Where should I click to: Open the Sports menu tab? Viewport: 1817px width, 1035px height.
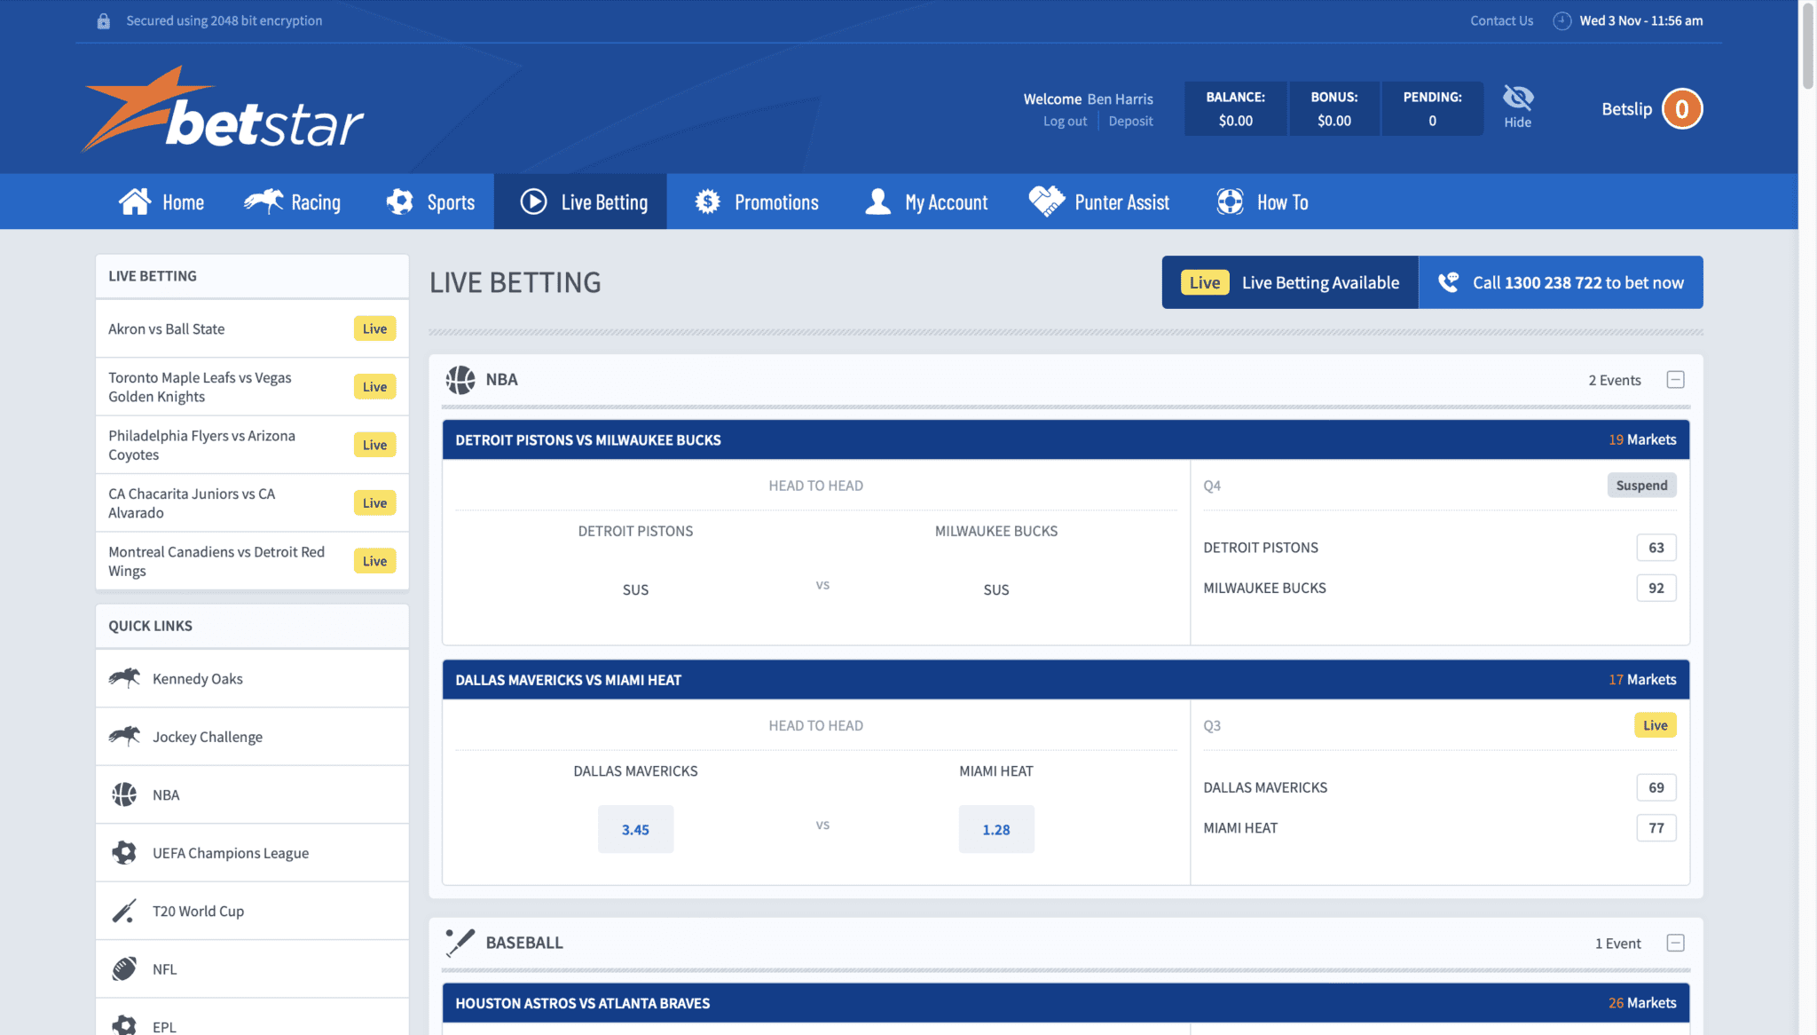(x=431, y=201)
